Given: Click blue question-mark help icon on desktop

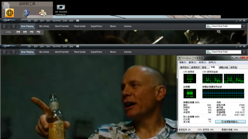Looking at the screenshot, I should click(26, 13).
